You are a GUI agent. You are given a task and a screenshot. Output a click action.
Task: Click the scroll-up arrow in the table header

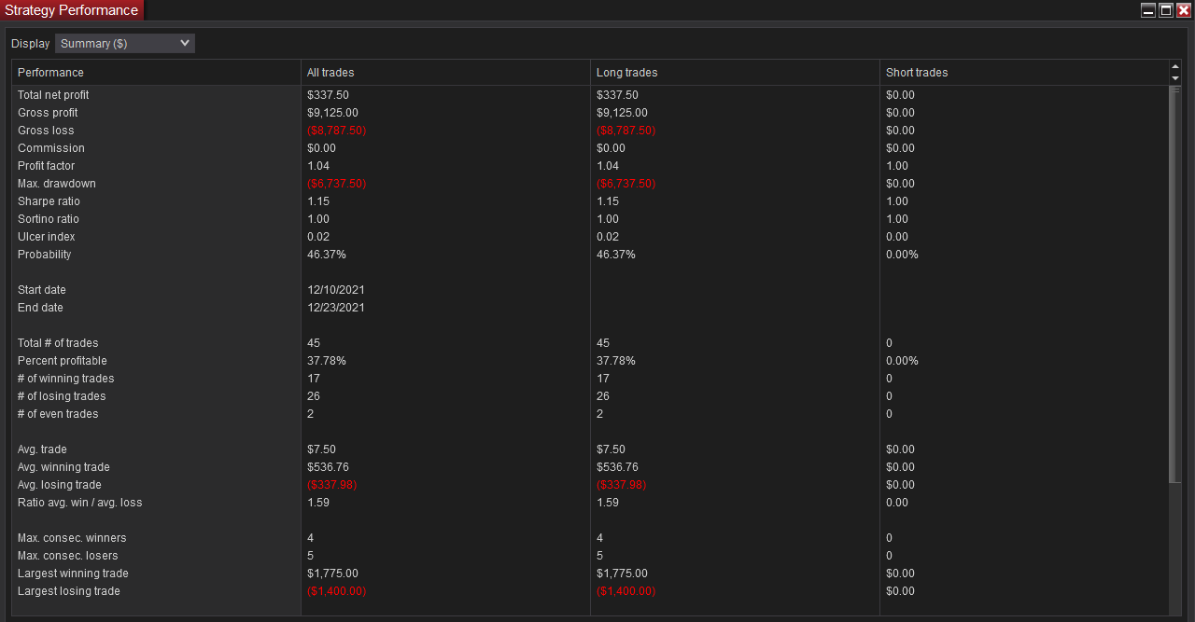pyautogui.click(x=1175, y=67)
